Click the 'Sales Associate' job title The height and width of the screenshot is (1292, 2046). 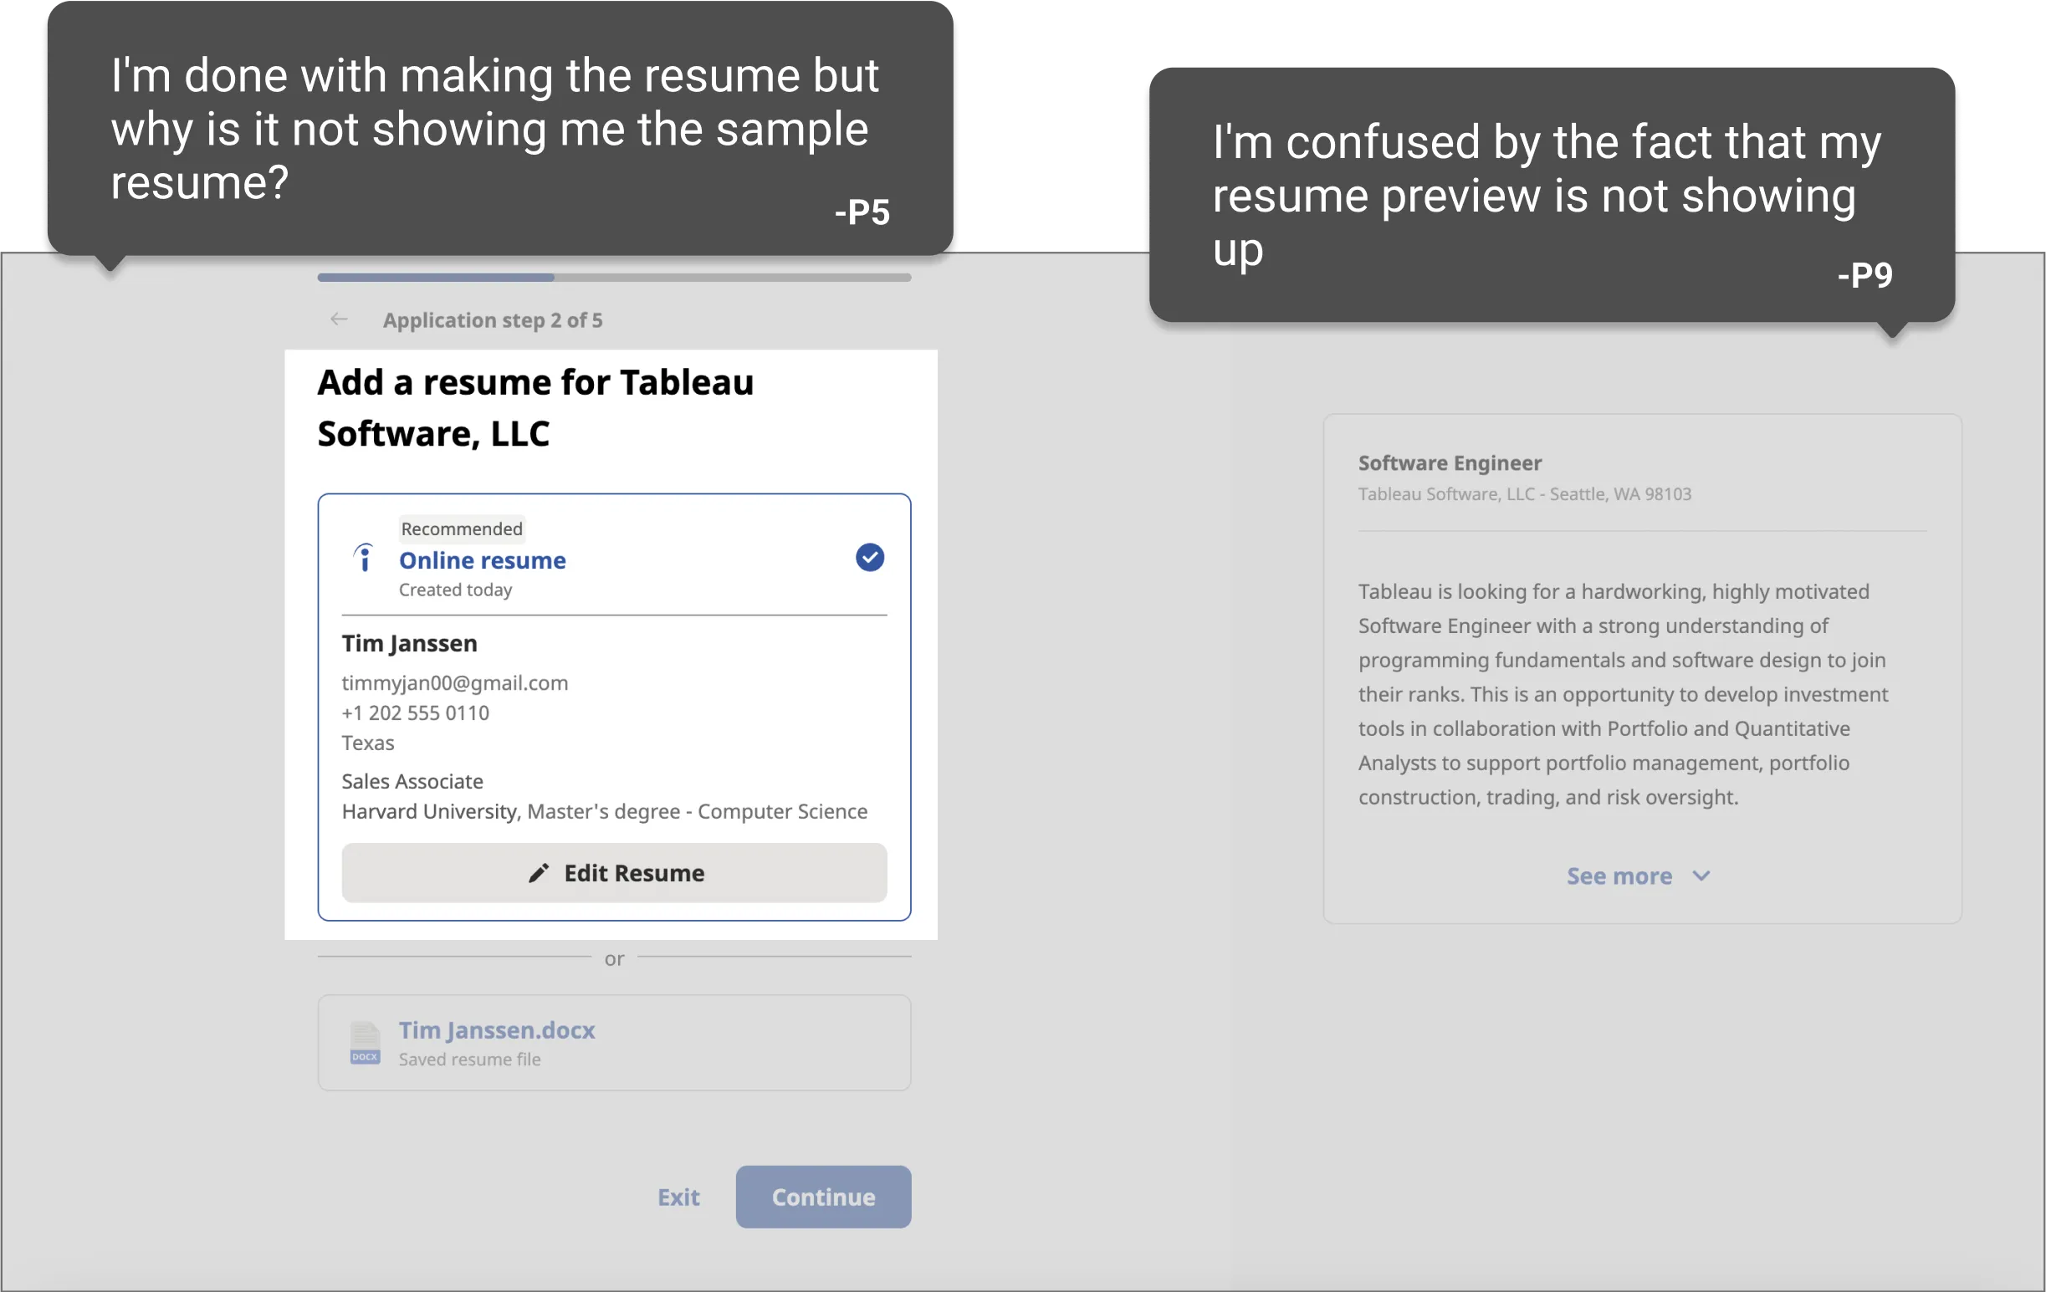412,782
